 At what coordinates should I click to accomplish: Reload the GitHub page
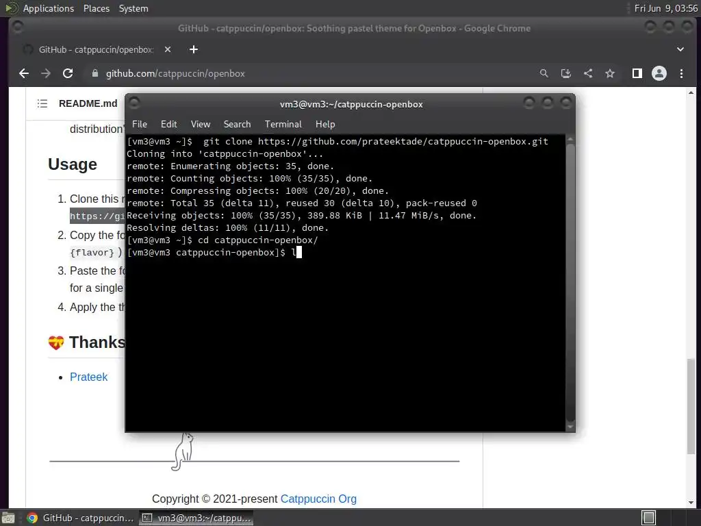click(x=68, y=73)
